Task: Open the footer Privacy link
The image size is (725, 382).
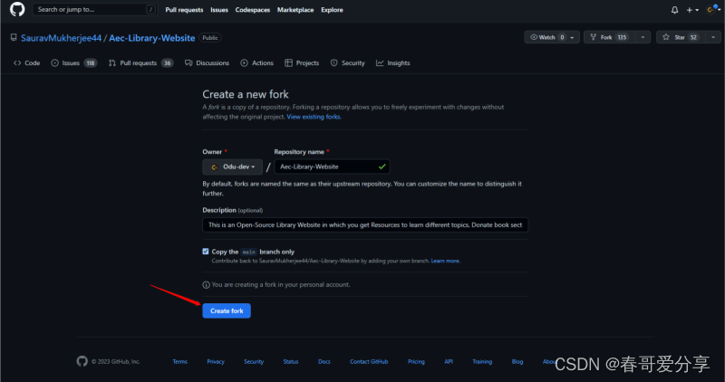Action: coord(216,362)
